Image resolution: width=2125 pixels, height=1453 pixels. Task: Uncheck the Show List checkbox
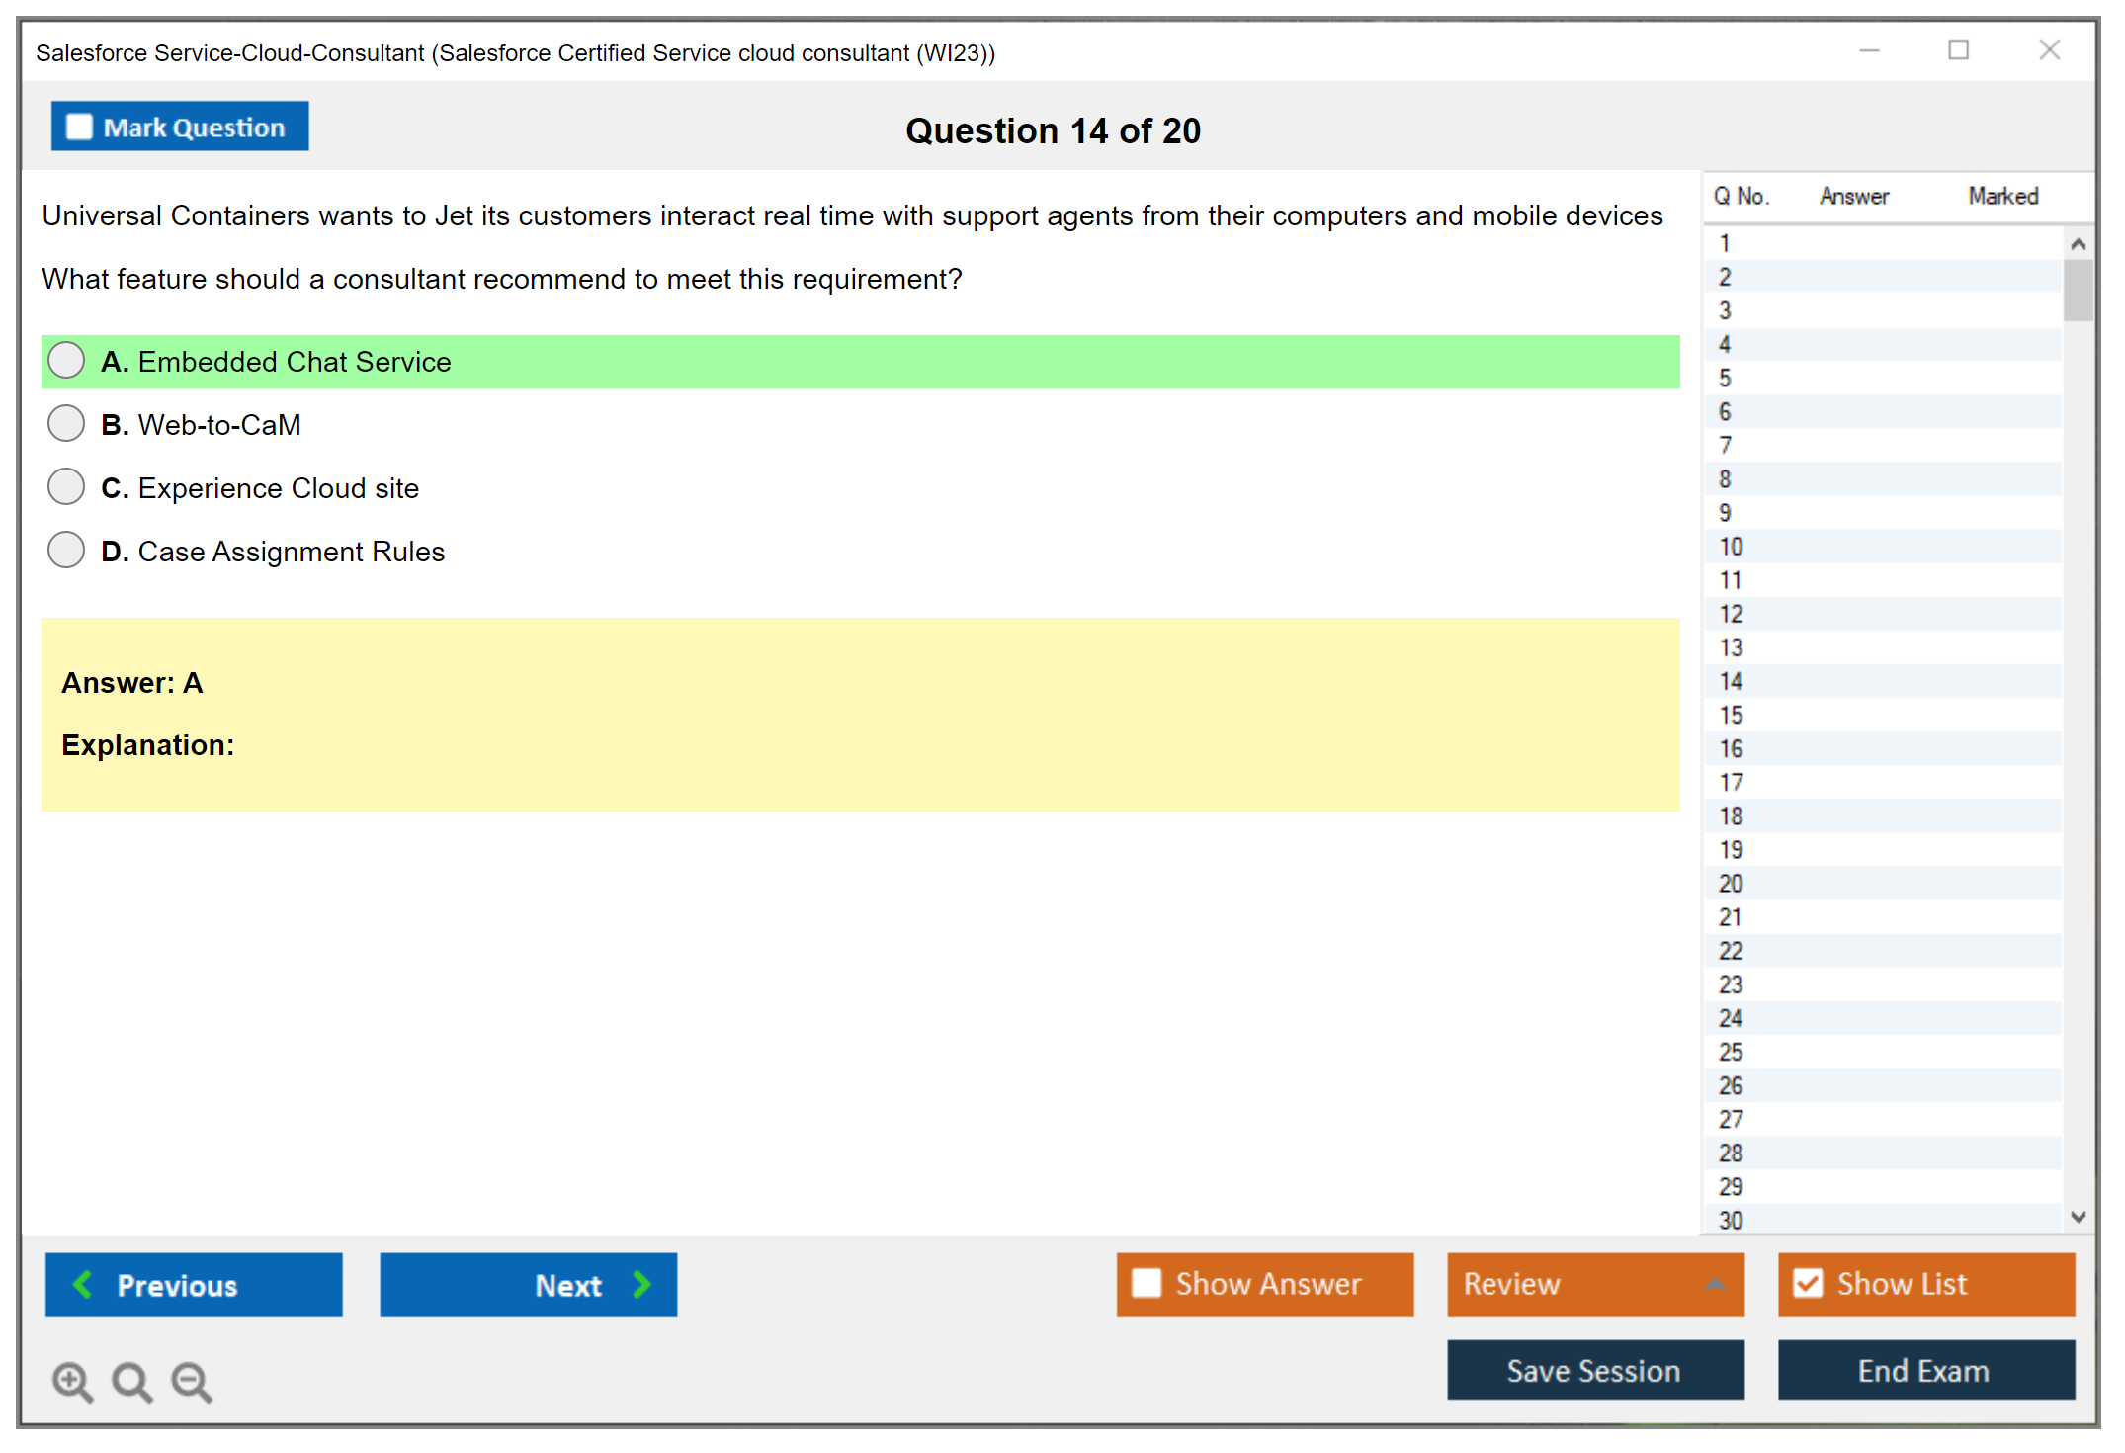(x=1808, y=1283)
